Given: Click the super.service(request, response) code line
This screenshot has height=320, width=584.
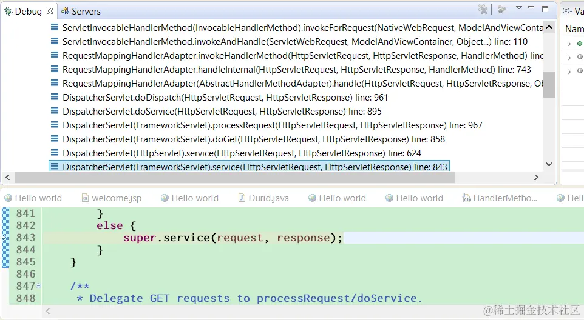Looking at the screenshot, I should [233, 238].
